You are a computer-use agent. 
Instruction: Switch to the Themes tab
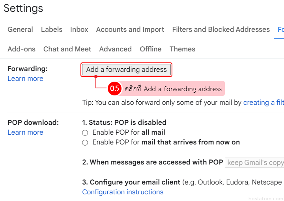(182, 49)
